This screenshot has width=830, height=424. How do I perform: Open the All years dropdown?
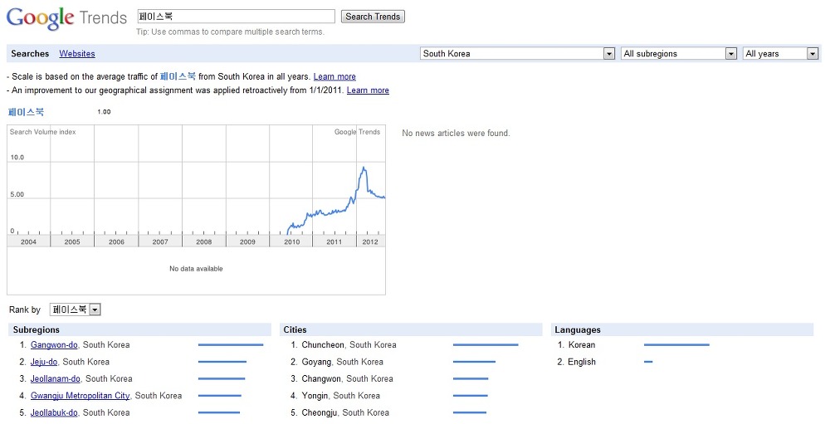pyautogui.click(x=781, y=53)
